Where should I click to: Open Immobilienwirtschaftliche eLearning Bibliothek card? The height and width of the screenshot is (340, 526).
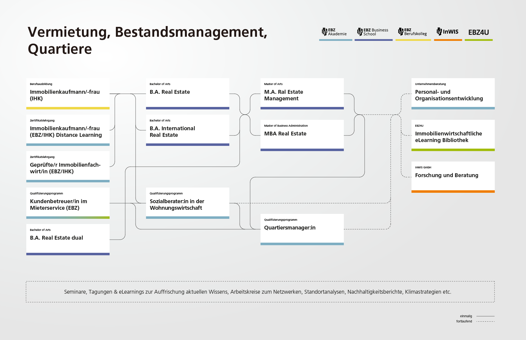click(x=453, y=135)
